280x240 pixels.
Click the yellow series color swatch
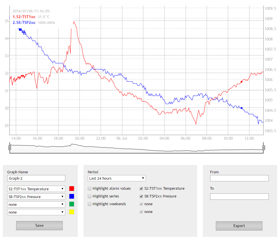click(x=72, y=212)
